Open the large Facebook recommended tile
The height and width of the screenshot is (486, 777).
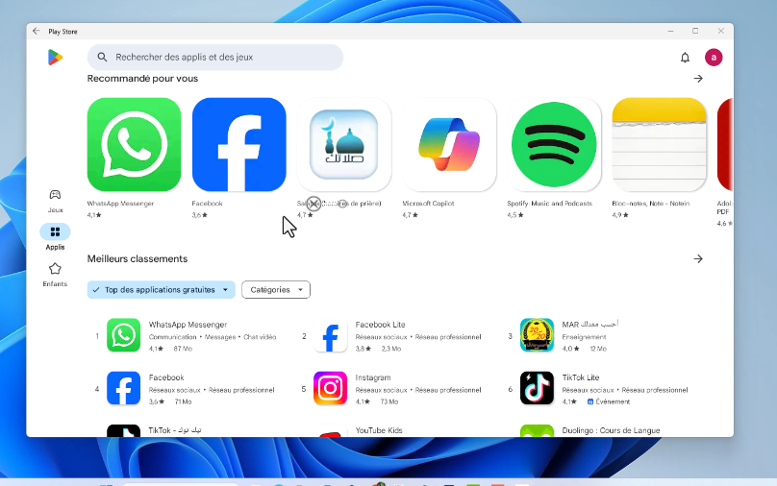pos(238,144)
